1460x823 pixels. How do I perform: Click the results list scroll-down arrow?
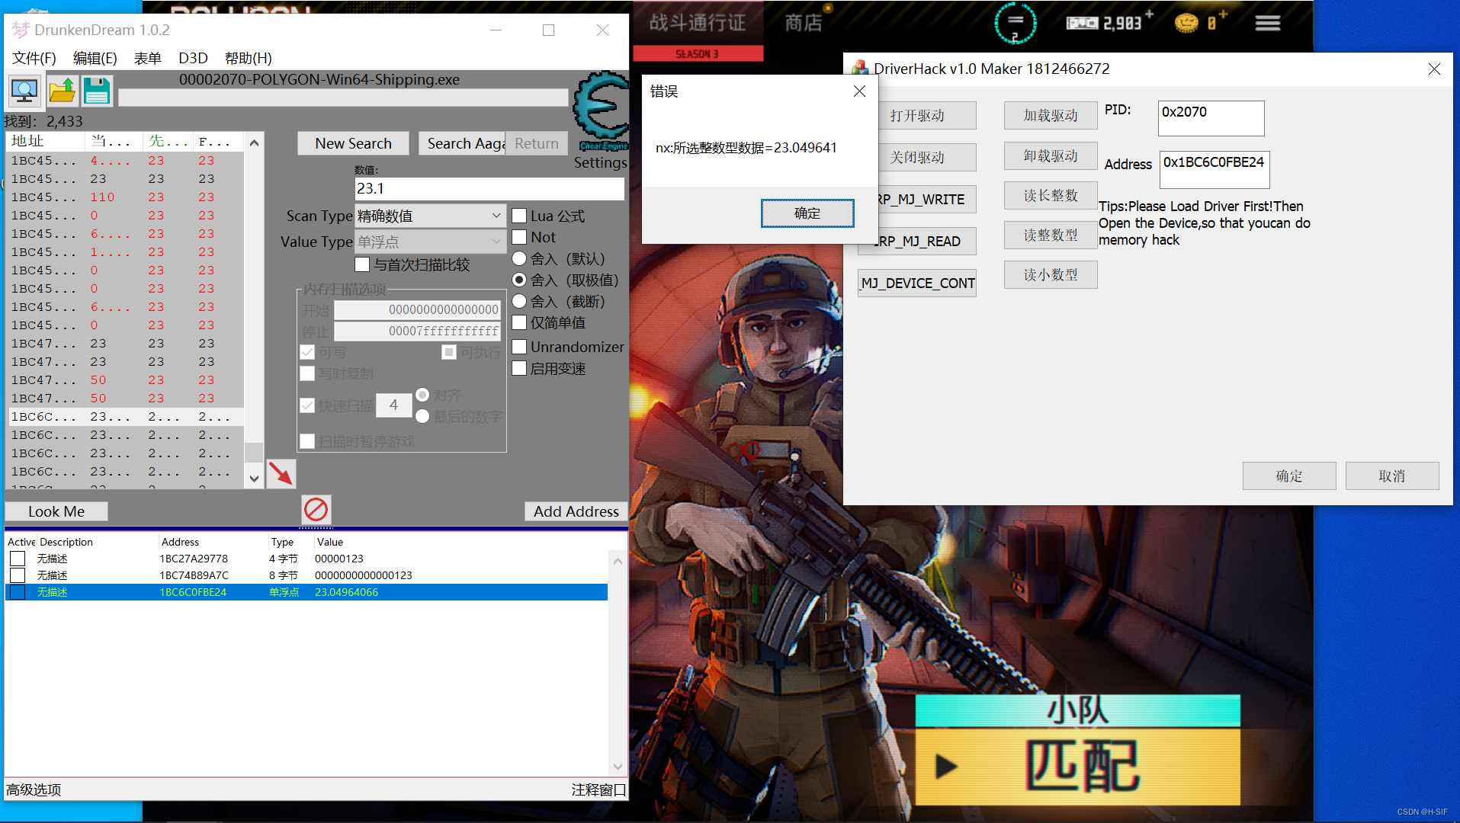(x=254, y=479)
